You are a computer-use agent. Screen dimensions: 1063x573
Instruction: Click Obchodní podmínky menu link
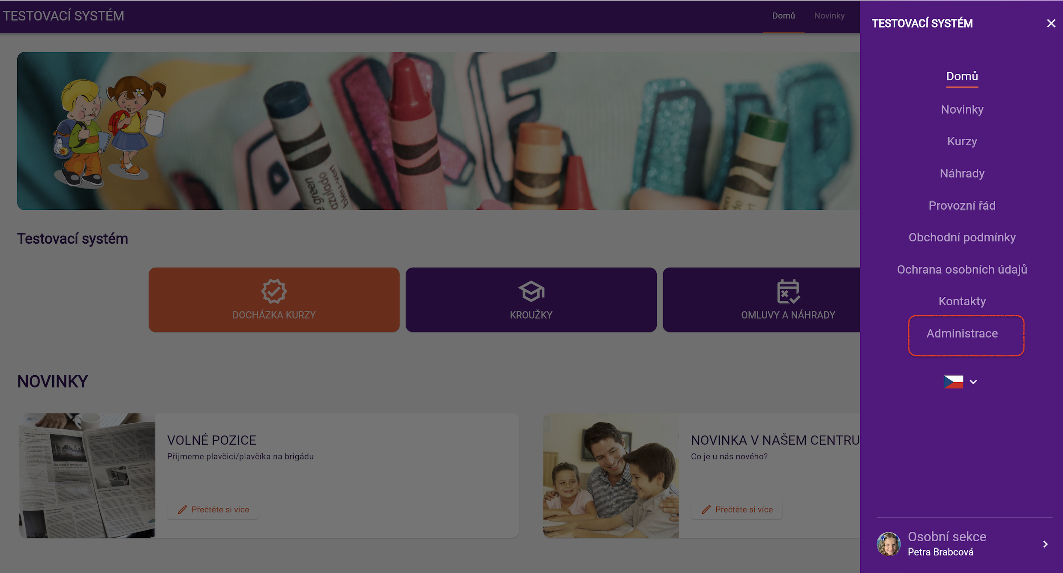pos(962,237)
